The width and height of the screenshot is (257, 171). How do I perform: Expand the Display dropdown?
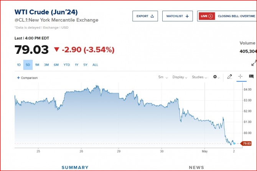pos(180,77)
